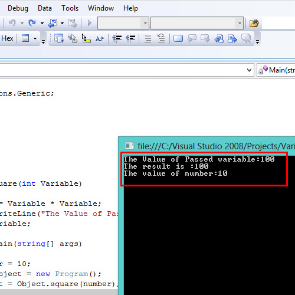Click the 'new' keyword in code
The width and height of the screenshot is (295, 295).
point(43,274)
